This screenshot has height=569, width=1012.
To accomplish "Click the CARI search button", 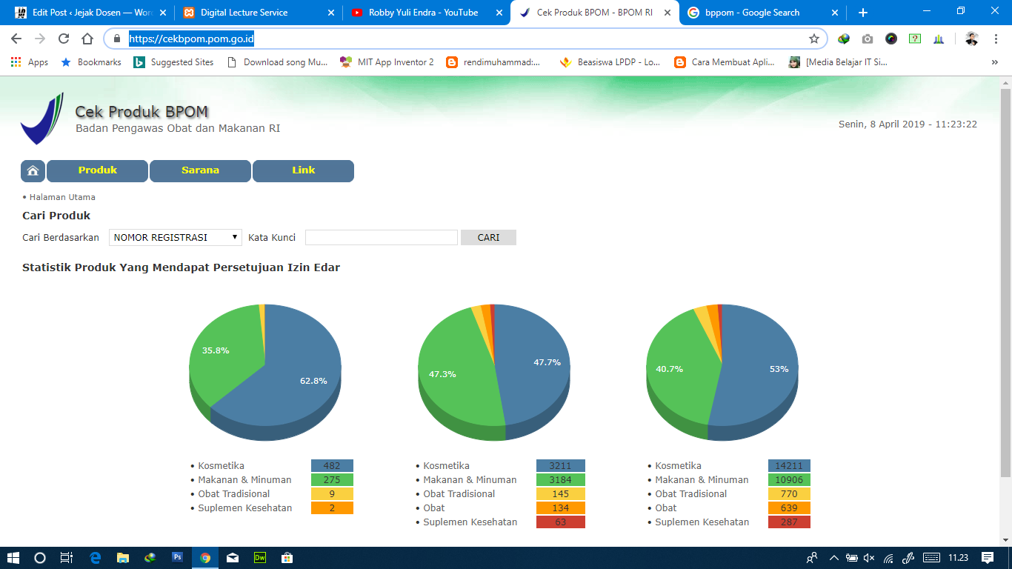I will click(x=488, y=237).
